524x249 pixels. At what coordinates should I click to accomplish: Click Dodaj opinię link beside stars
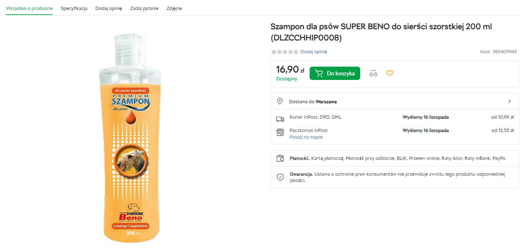pos(313,52)
